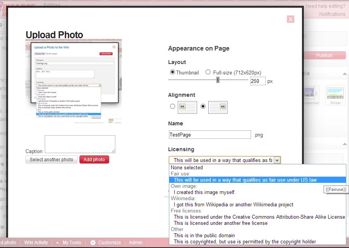Open Admin in the bottom toolbar
This screenshot has width=349, height=248.
[x=136, y=243]
